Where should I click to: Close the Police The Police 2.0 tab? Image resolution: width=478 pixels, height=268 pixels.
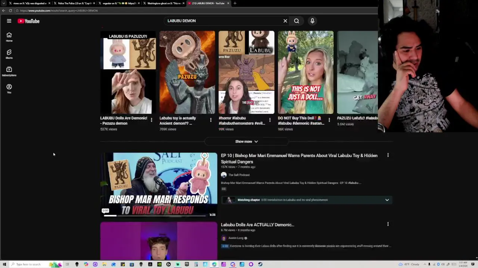94,3
